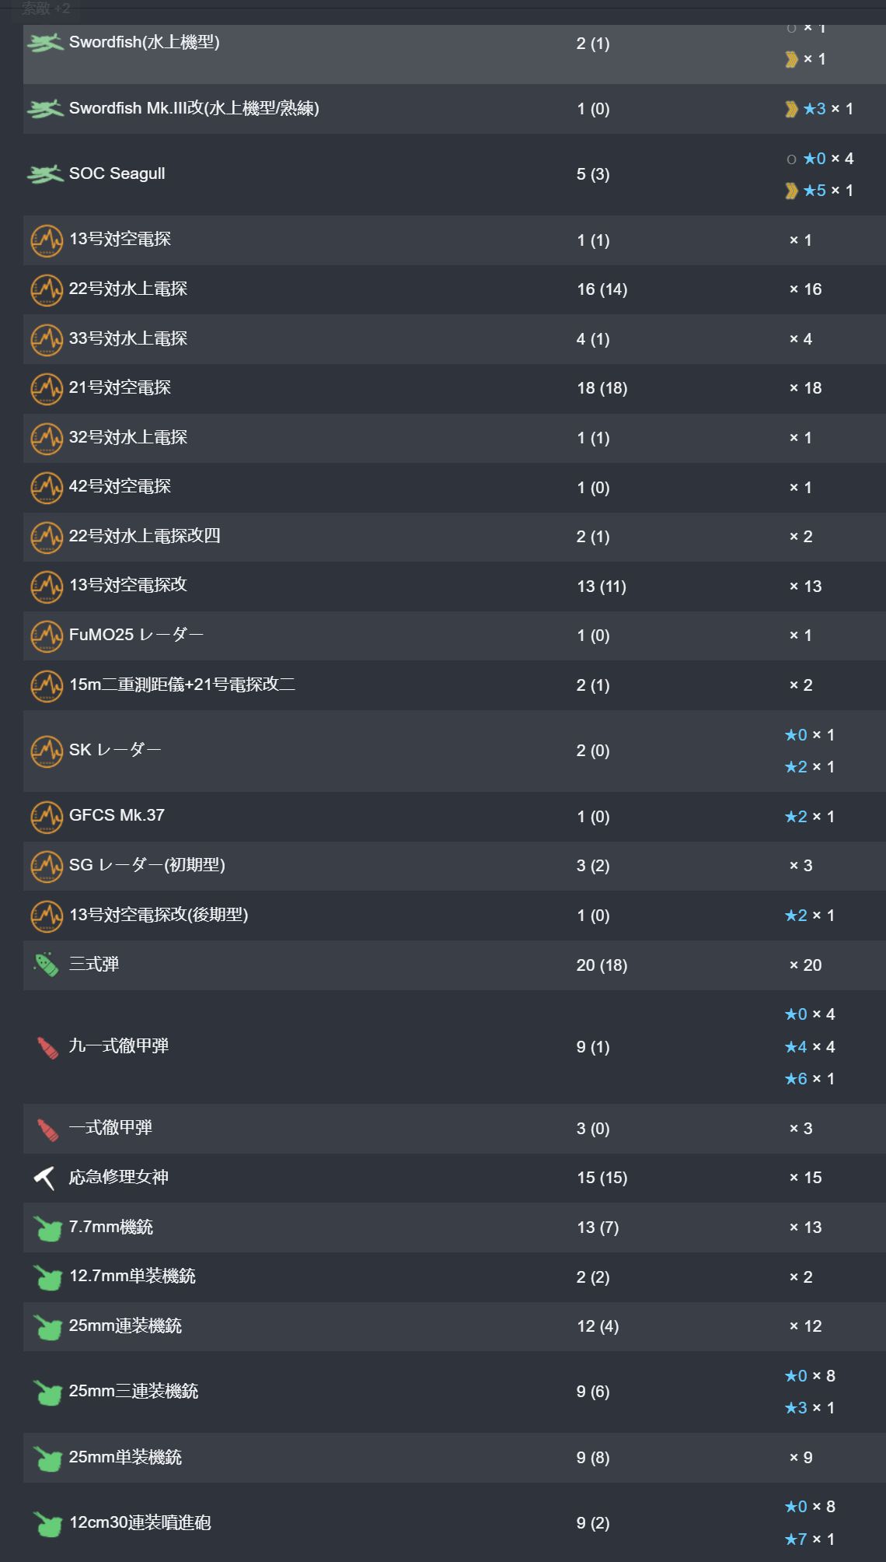Select the 25mm三連装機銃 row label

coord(134,1391)
